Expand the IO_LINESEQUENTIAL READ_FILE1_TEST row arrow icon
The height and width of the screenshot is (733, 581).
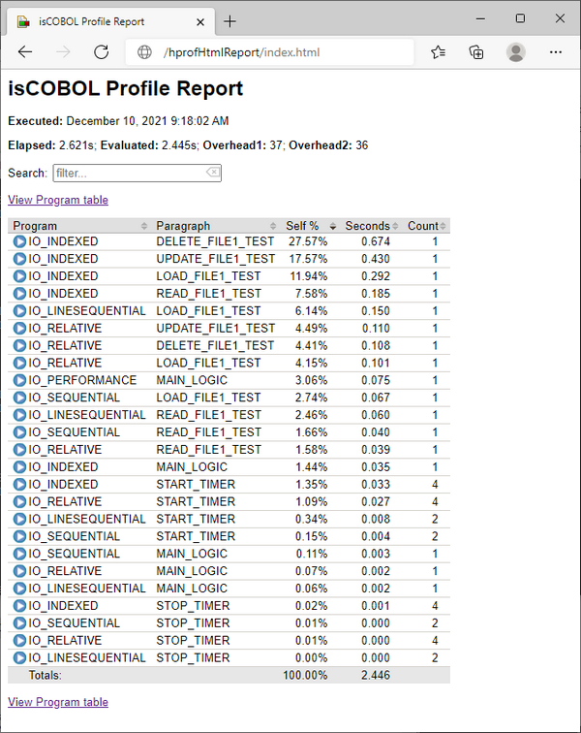click(19, 414)
